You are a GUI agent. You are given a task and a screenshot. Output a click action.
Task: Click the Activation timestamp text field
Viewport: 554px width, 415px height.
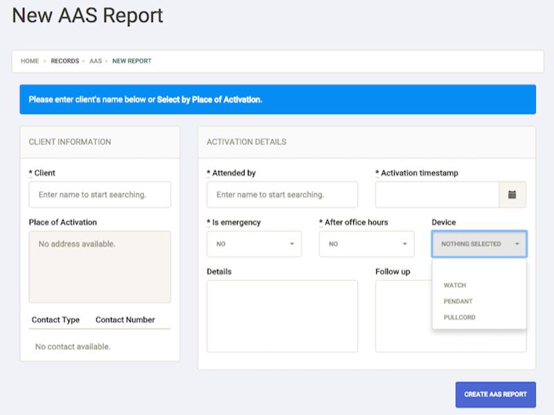[x=437, y=194]
